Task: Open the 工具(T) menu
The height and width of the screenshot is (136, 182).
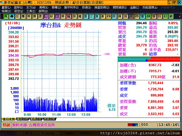Action: click(31, 11)
